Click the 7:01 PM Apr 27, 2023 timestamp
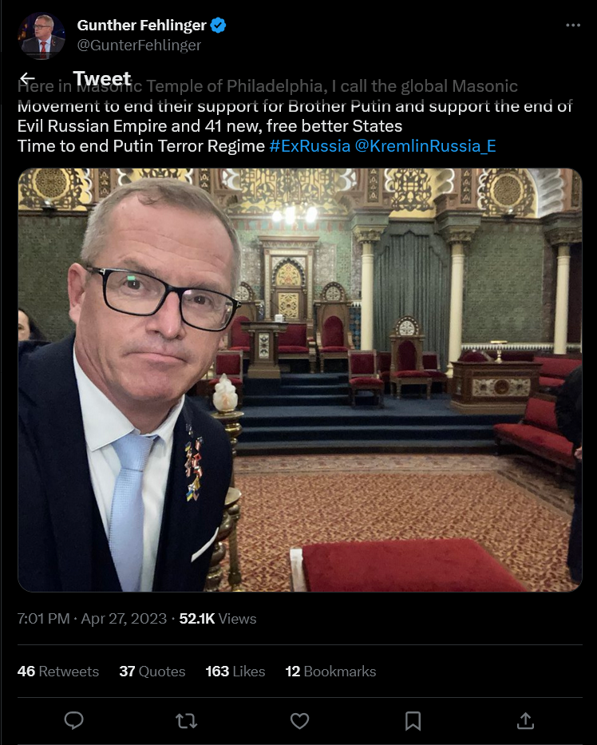This screenshot has width=597, height=745. (x=92, y=619)
